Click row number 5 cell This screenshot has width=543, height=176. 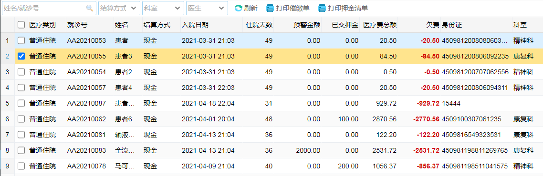7,103
